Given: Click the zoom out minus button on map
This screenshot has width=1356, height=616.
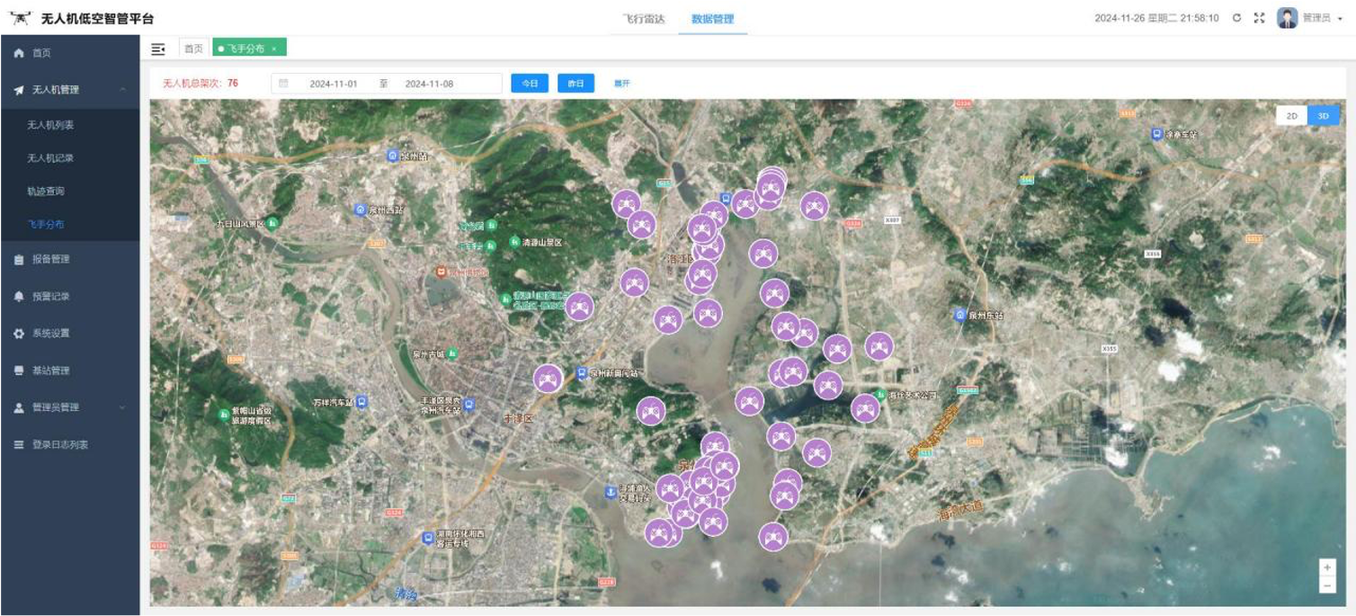Looking at the screenshot, I should [1327, 585].
